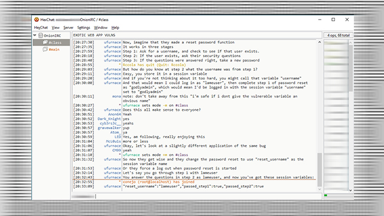Minimize the HexChat window
The image size is (384, 216).
320,19
